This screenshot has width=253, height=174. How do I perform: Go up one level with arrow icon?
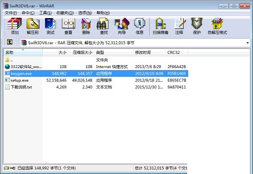10,42
